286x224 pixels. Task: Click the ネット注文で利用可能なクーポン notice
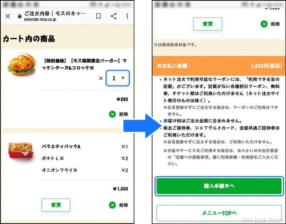tap(221, 90)
